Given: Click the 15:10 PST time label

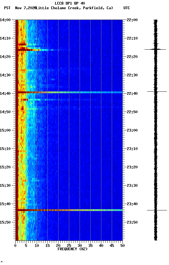Looking at the screenshot, I should click(5, 149).
